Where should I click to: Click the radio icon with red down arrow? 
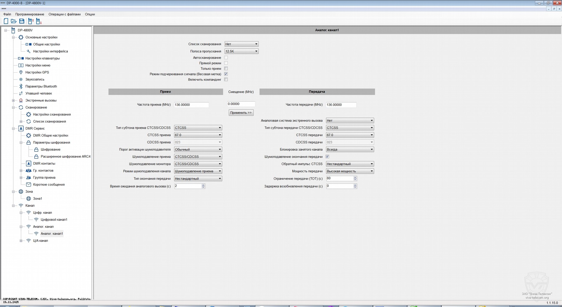[x=39, y=21]
